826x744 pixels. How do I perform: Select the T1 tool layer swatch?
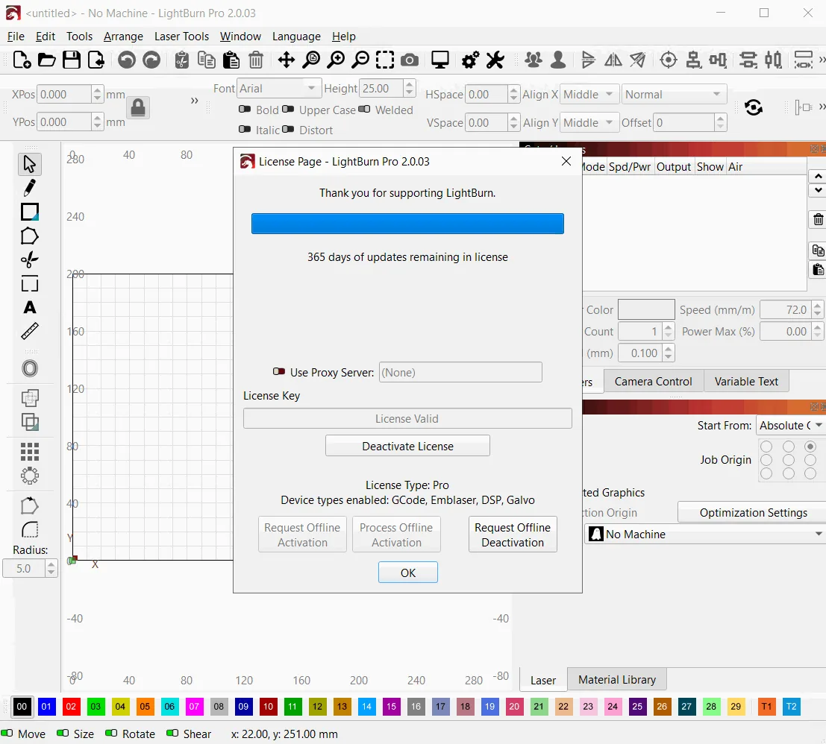tap(766, 706)
